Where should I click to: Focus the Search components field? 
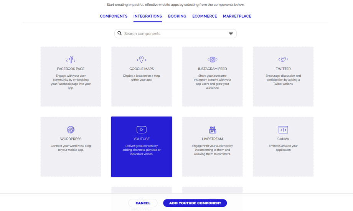pyautogui.click(x=175, y=33)
